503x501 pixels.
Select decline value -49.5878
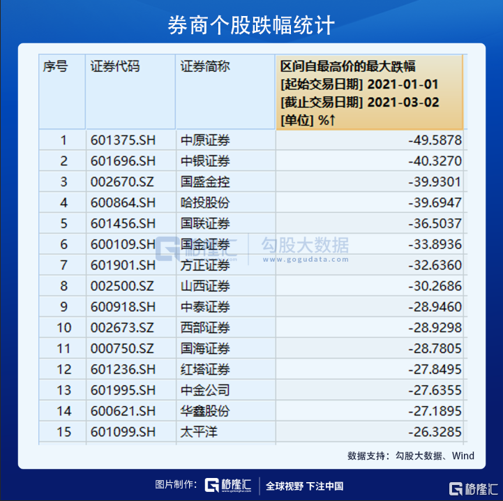click(435, 140)
